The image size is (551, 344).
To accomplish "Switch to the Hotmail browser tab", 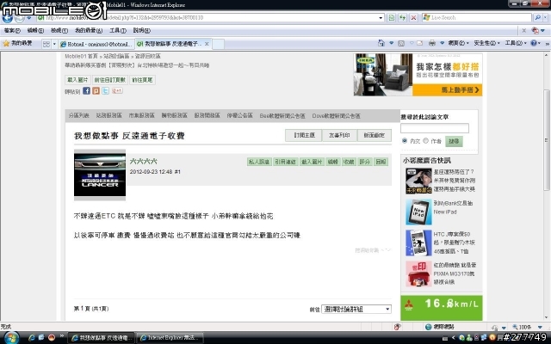I will [96, 44].
